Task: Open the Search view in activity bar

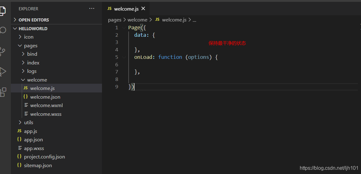Action: [x=3, y=31]
